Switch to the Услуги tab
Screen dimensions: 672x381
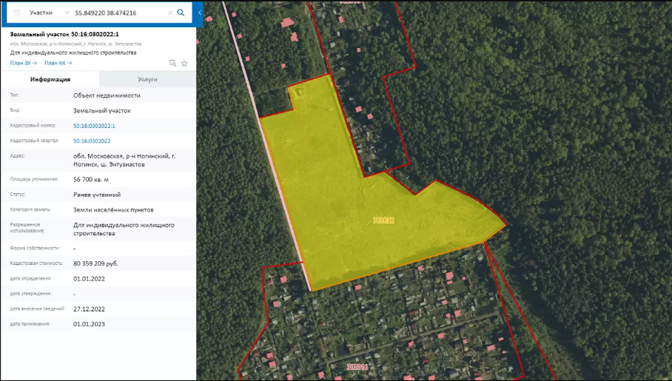[147, 79]
